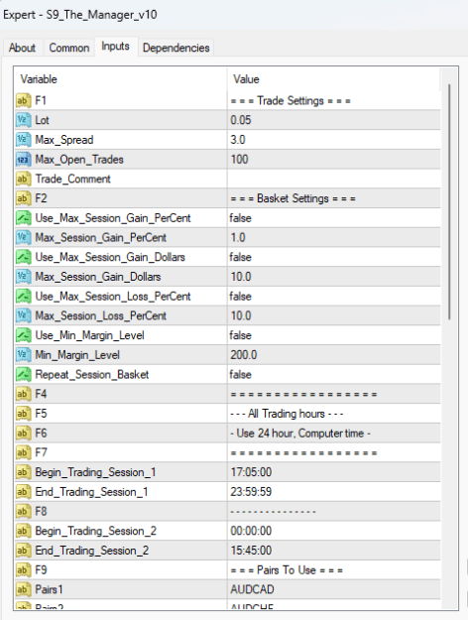This screenshot has width=468, height=620.
Task: Select the 'Use 24 hour, Computer time' value
Action: [x=300, y=433]
